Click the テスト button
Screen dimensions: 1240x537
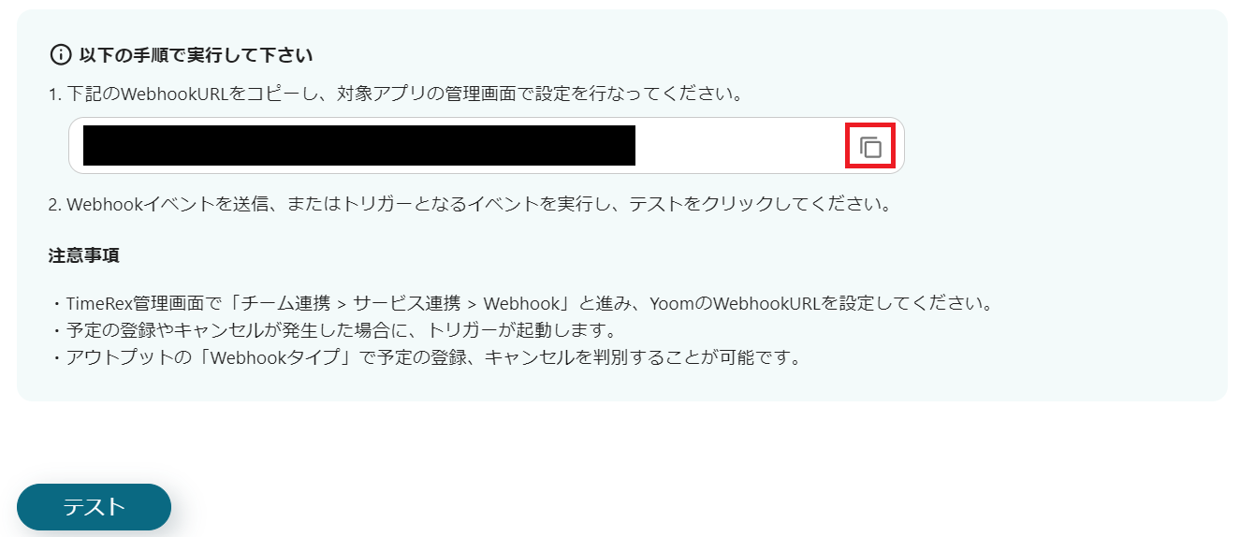(x=94, y=507)
